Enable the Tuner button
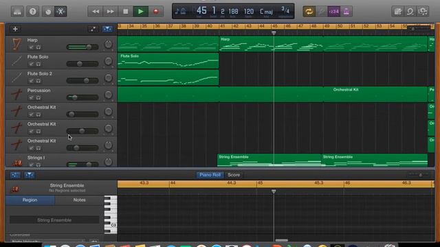 point(321,12)
